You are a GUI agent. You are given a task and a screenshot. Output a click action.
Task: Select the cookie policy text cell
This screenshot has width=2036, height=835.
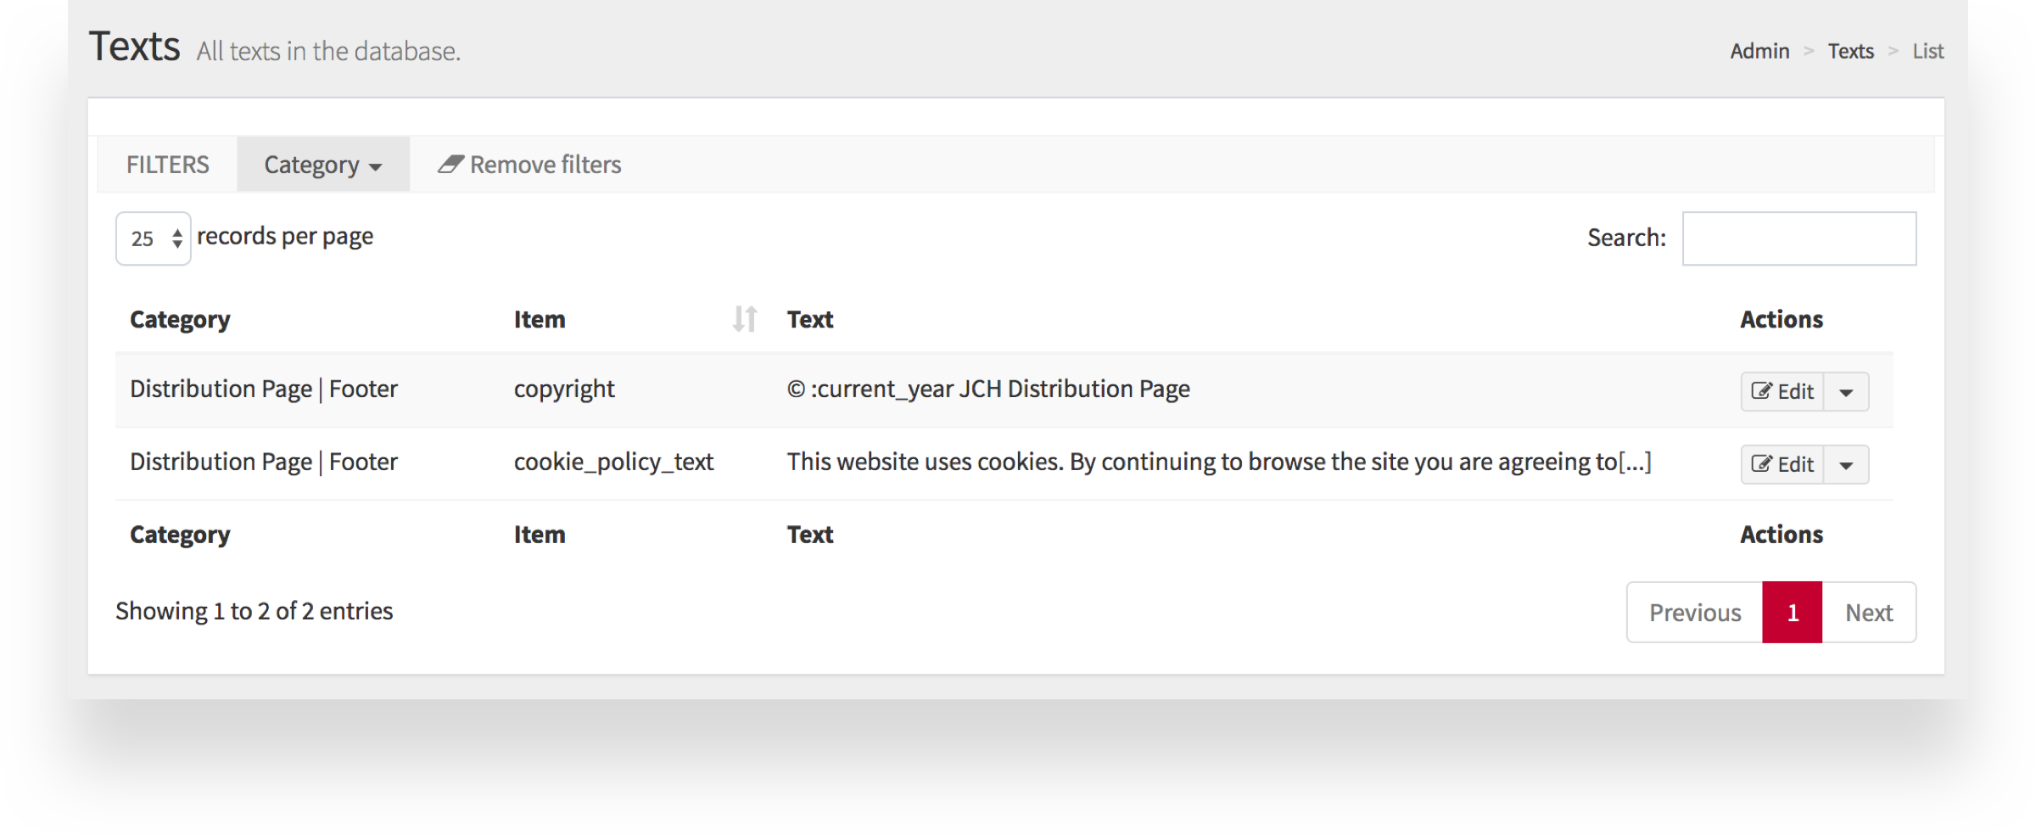1218,462
